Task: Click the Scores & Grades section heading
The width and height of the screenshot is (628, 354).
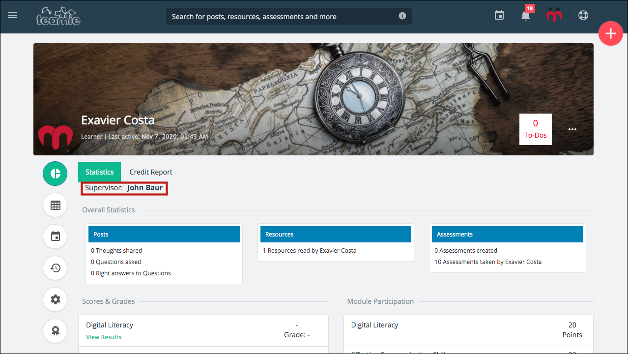Action: (x=108, y=301)
